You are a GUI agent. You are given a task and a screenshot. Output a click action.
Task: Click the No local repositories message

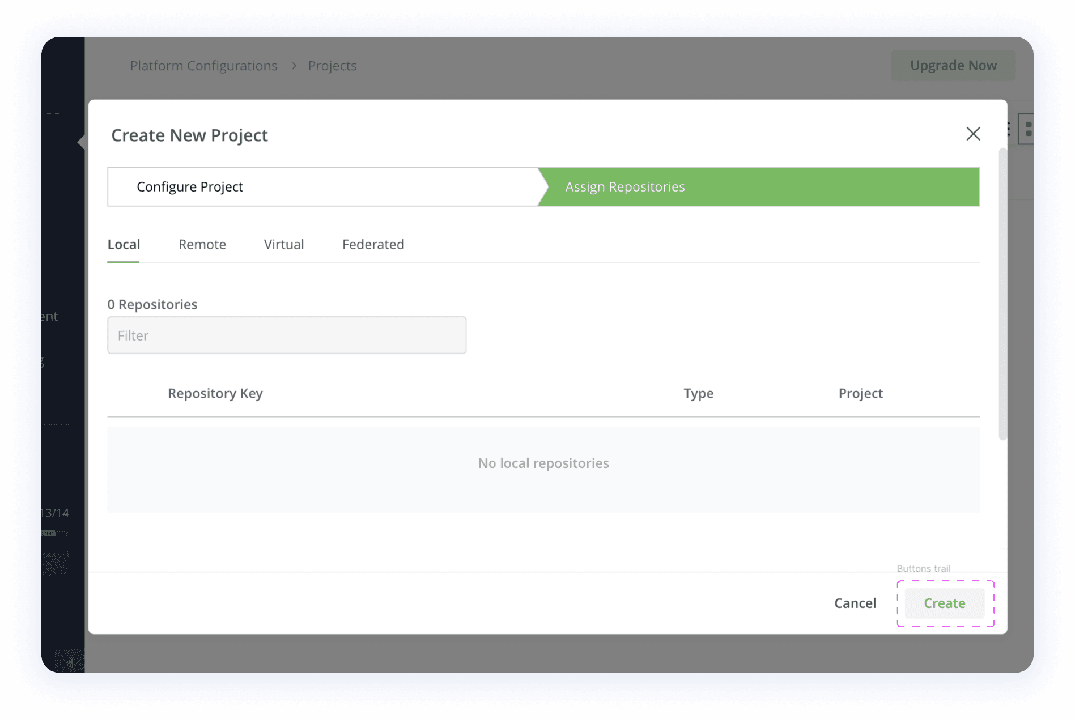(543, 463)
